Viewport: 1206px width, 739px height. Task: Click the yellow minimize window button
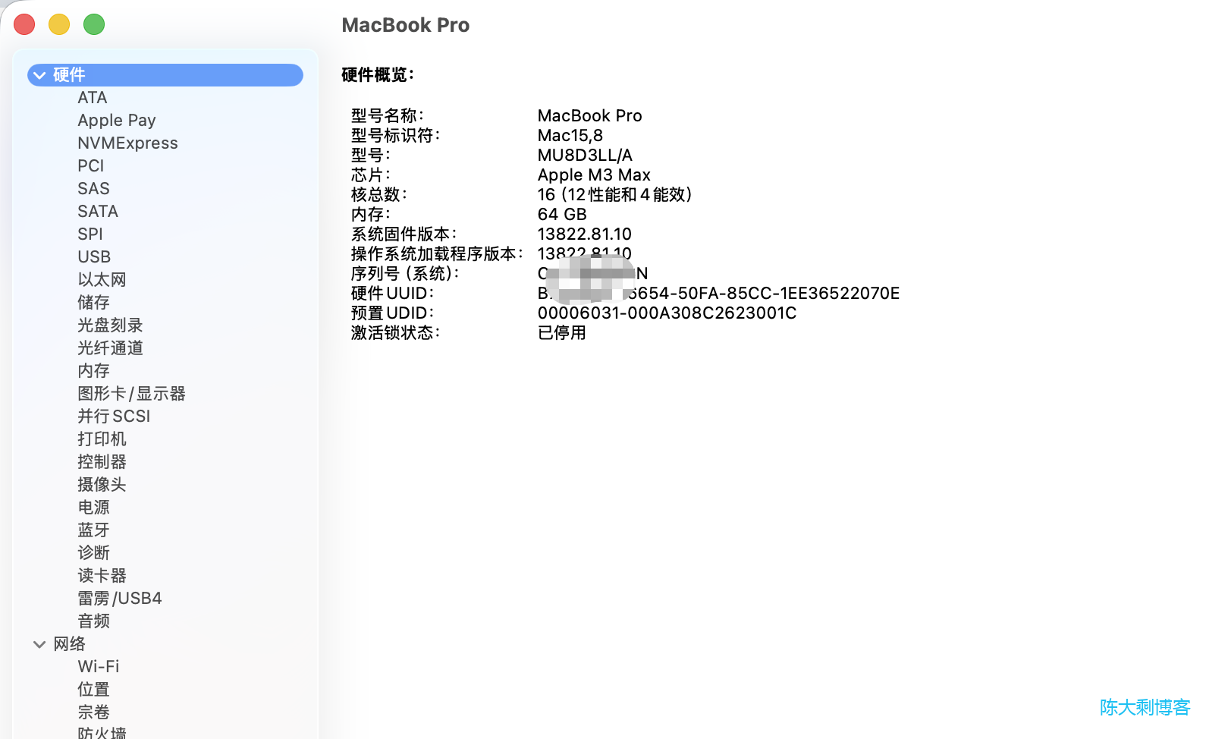(59, 24)
